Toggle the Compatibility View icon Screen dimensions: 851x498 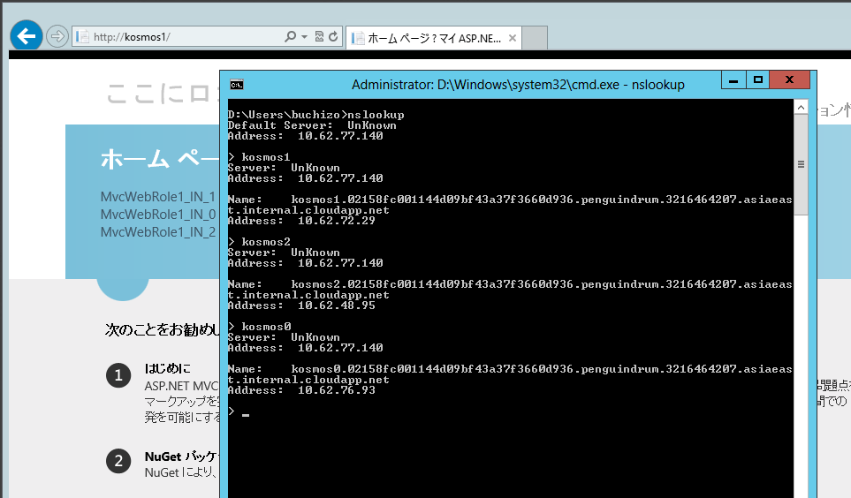(319, 37)
